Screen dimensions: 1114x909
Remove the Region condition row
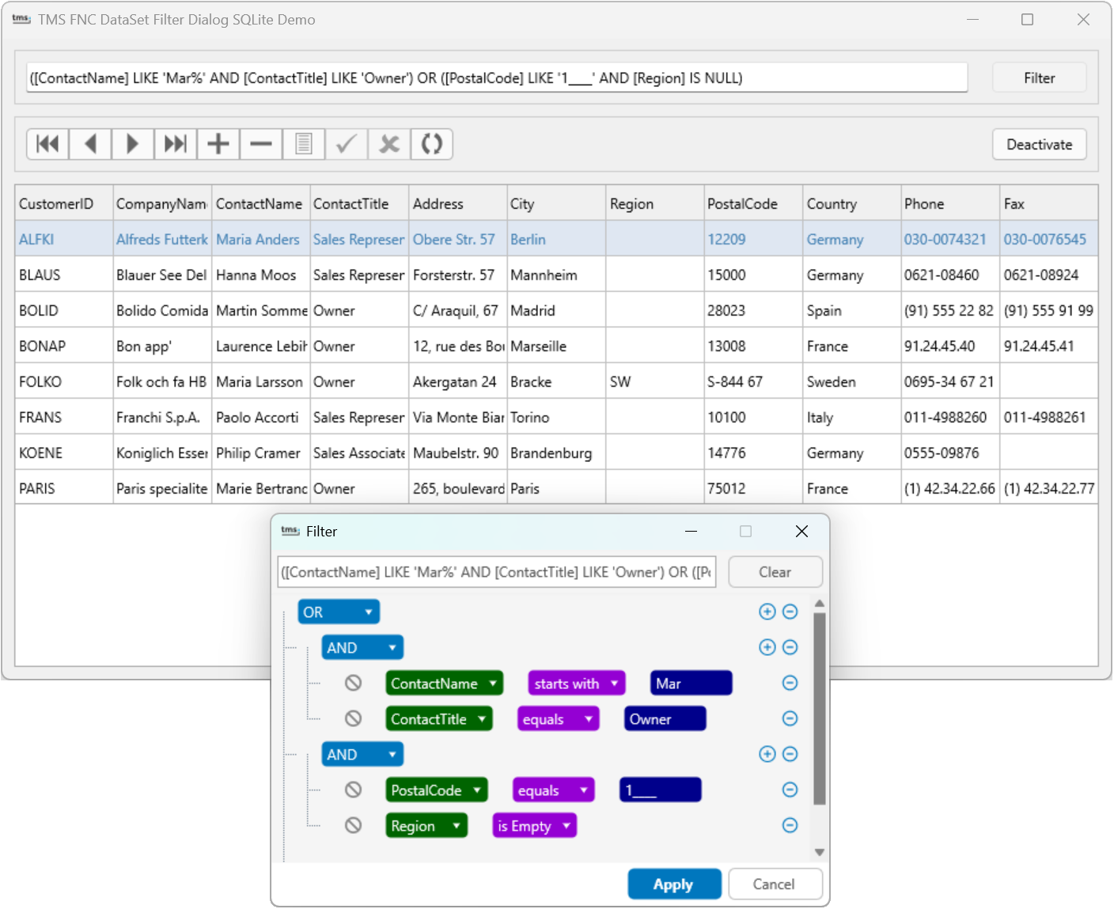coord(790,825)
